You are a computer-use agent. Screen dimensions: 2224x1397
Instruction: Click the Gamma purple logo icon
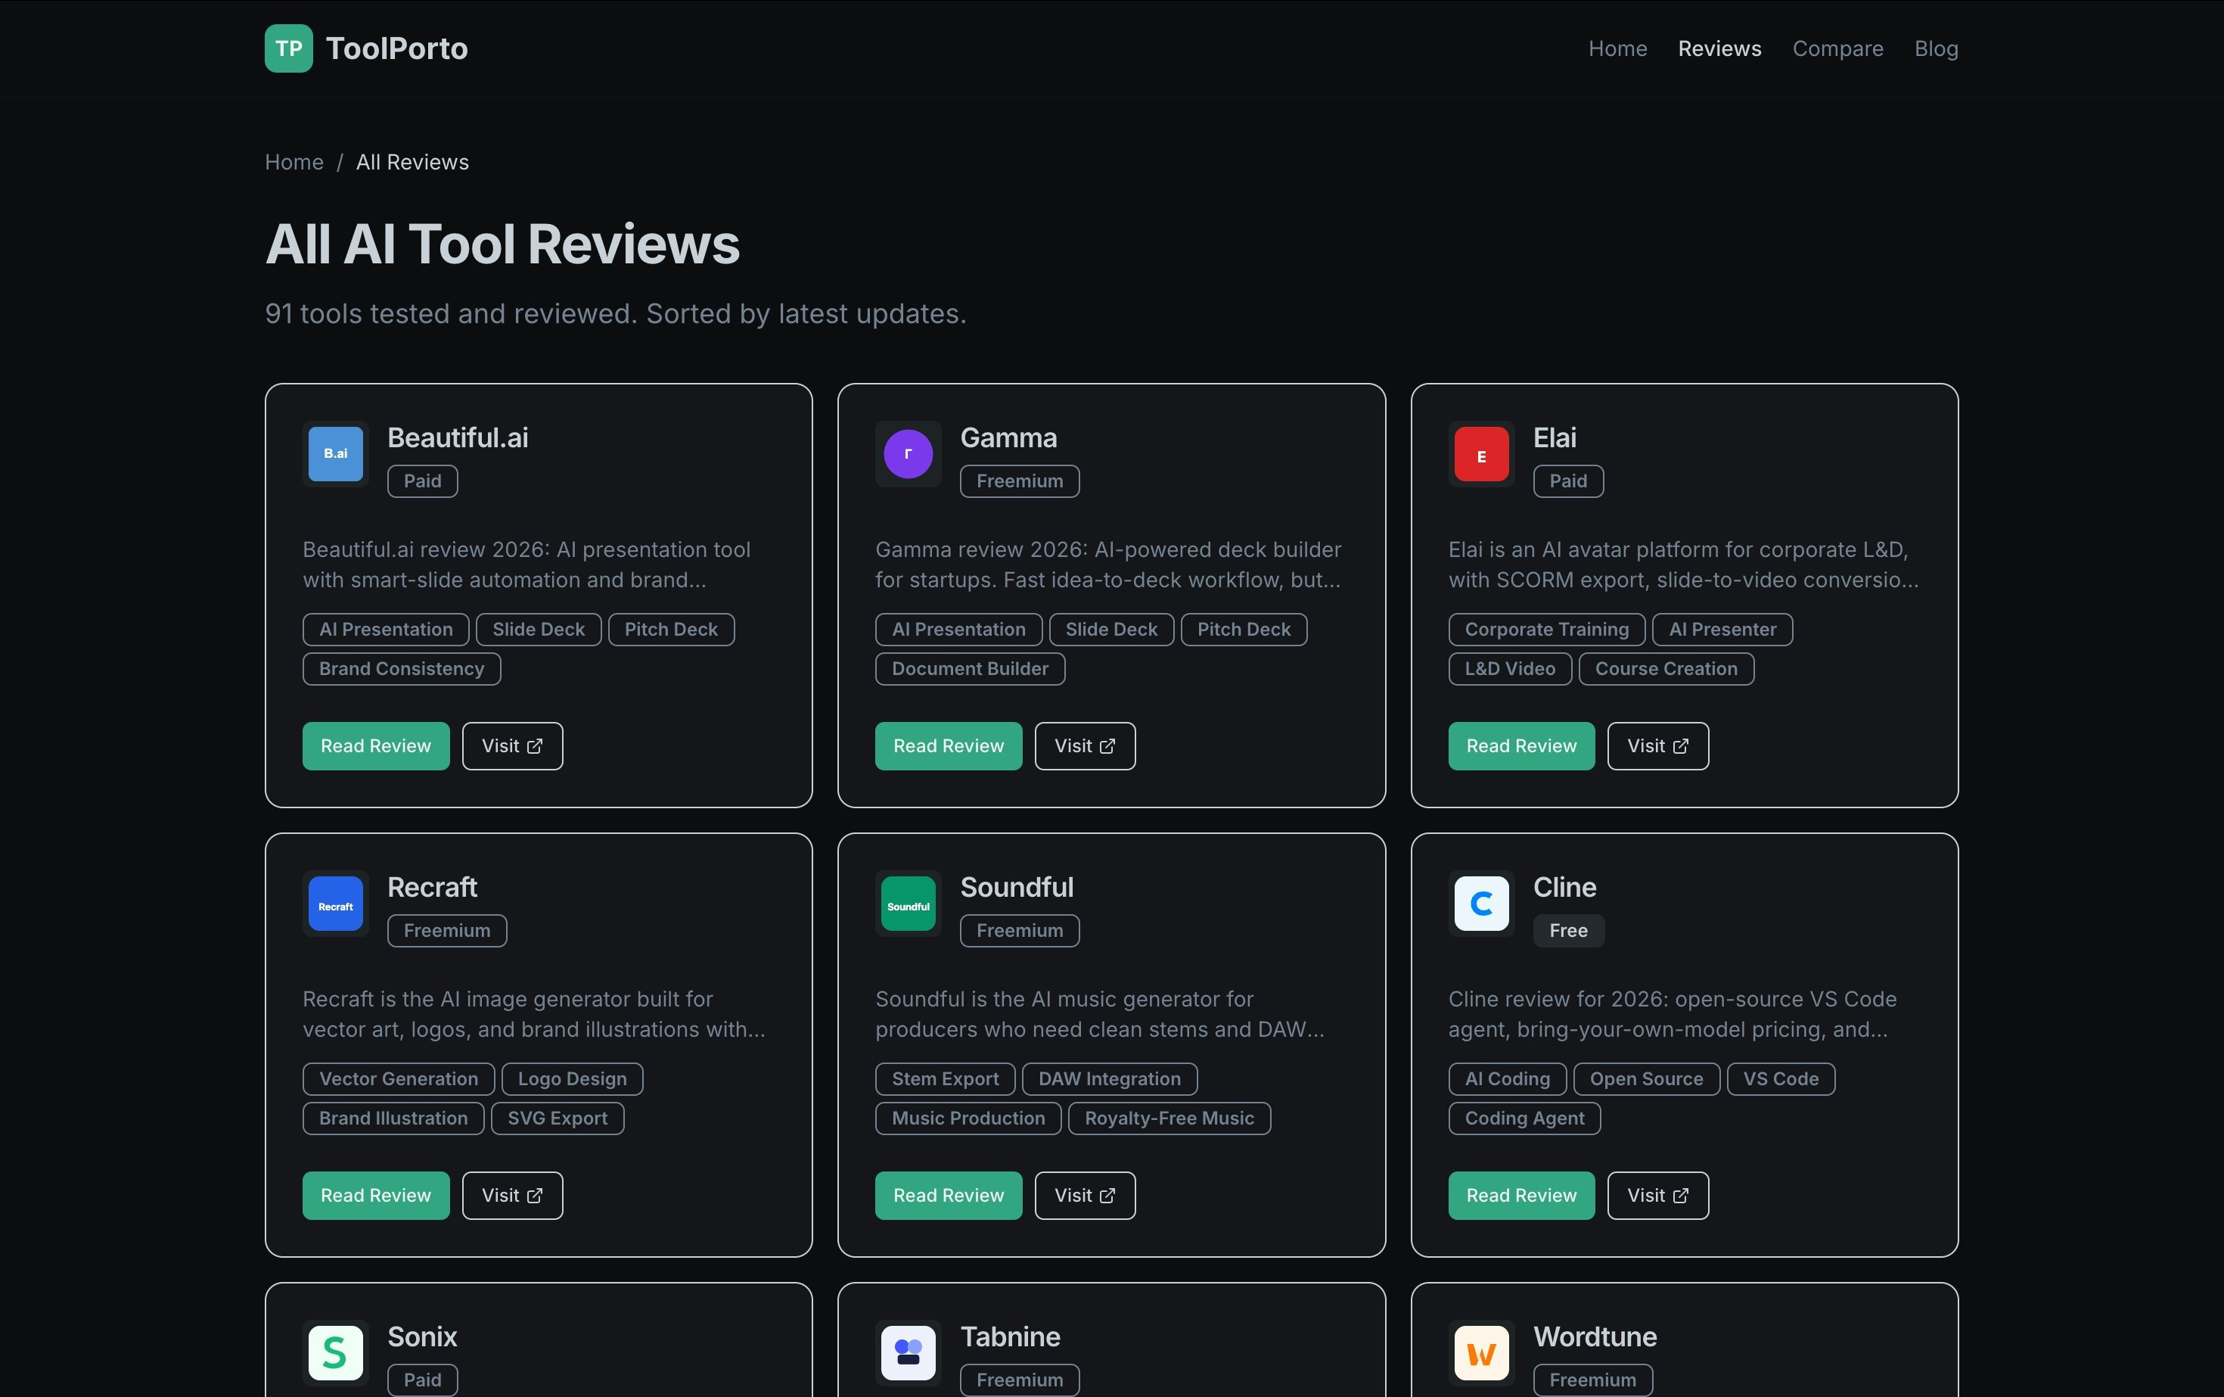coord(908,453)
